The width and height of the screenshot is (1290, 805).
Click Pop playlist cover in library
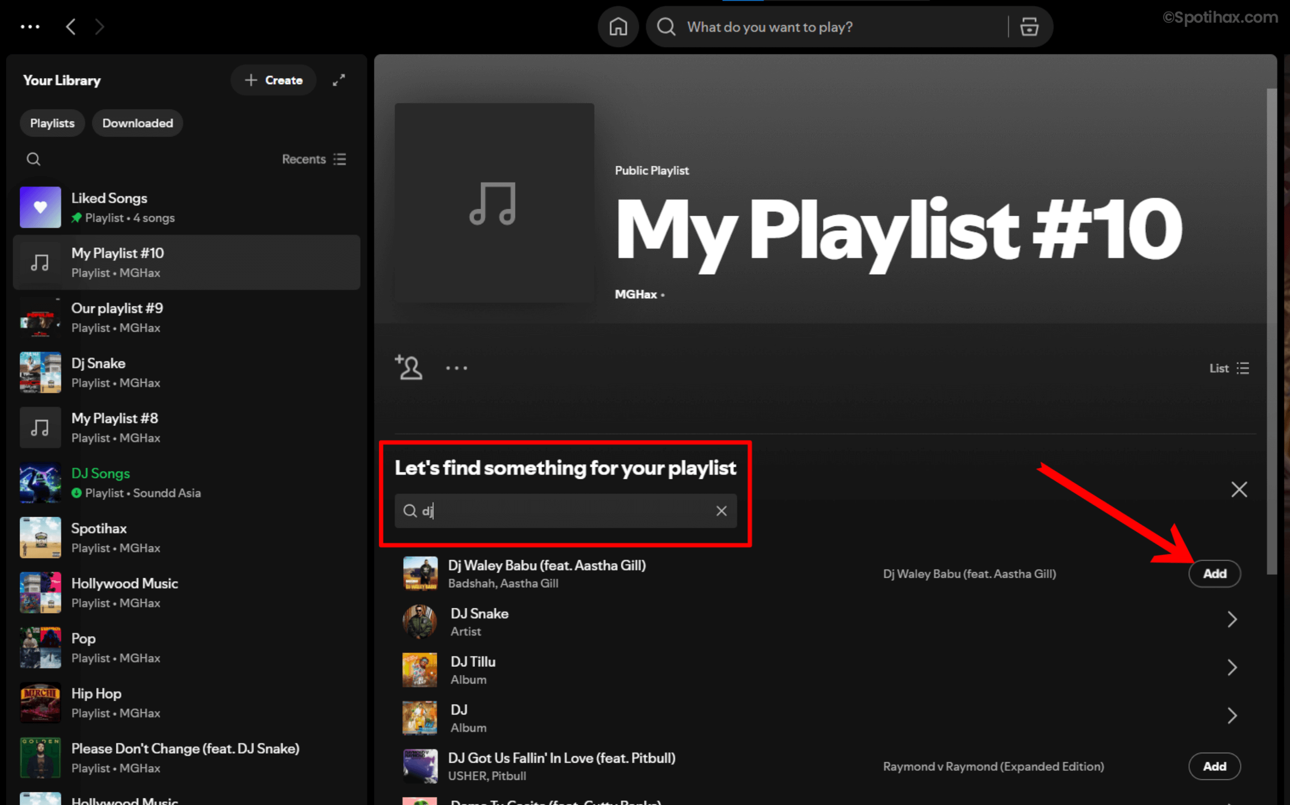coord(40,648)
